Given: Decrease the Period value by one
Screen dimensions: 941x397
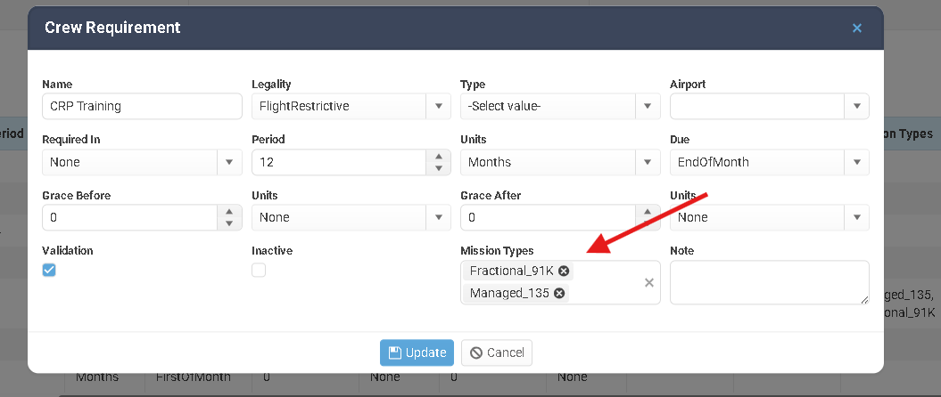Looking at the screenshot, I should 438,168.
